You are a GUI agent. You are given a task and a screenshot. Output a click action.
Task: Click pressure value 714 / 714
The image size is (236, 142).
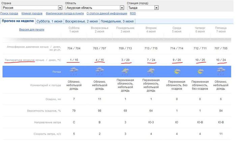click(177, 48)
